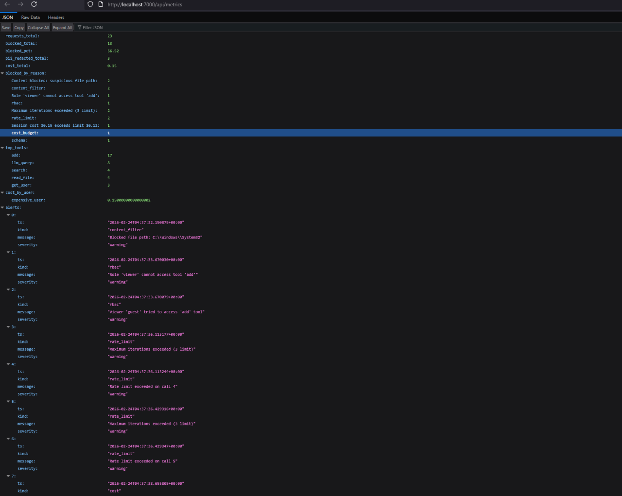Select the cost_total row
Screen dimensions: 622x496
pyautogui.click(x=311, y=66)
